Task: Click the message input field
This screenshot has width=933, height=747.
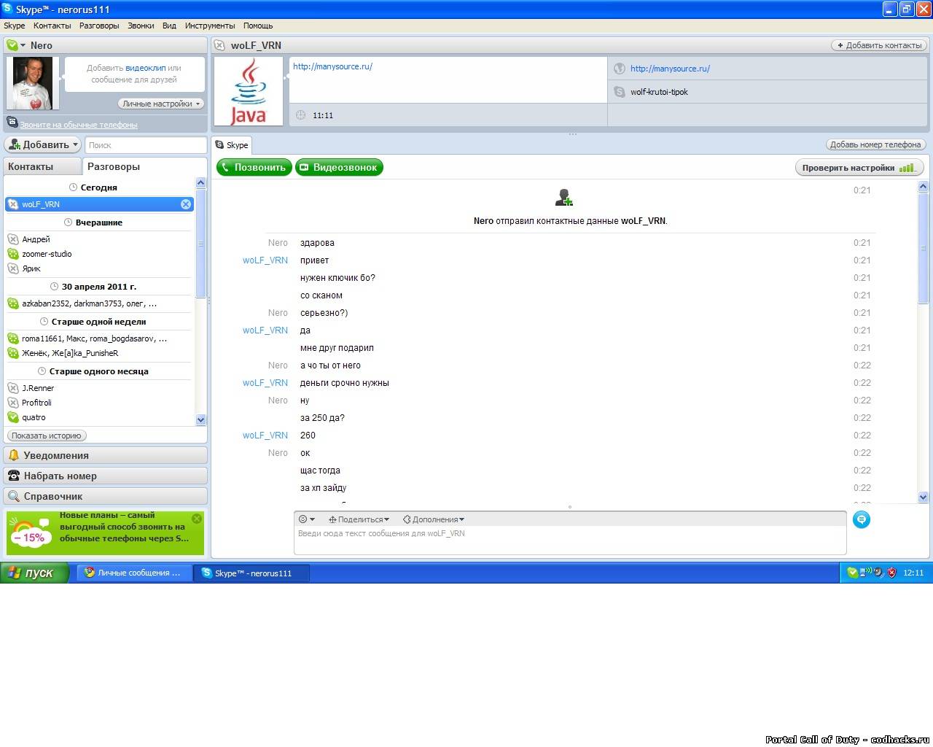Action: (x=570, y=541)
